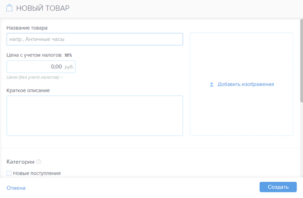The width and height of the screenshot is (303, 198).
Task: Open Categories help question-mark icon
Action: [x=39, y=162]
